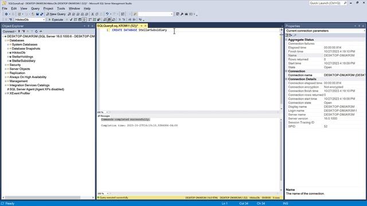Expand Integration Services Catalogs node
367x206 pixels.
point(6,85)
